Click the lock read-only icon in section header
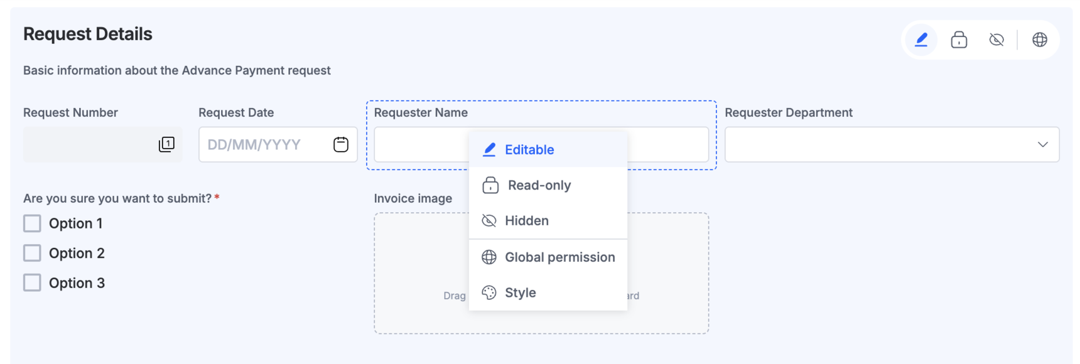Image resolution: width=1080 pixels, height=364 pixels. point(959,40)
